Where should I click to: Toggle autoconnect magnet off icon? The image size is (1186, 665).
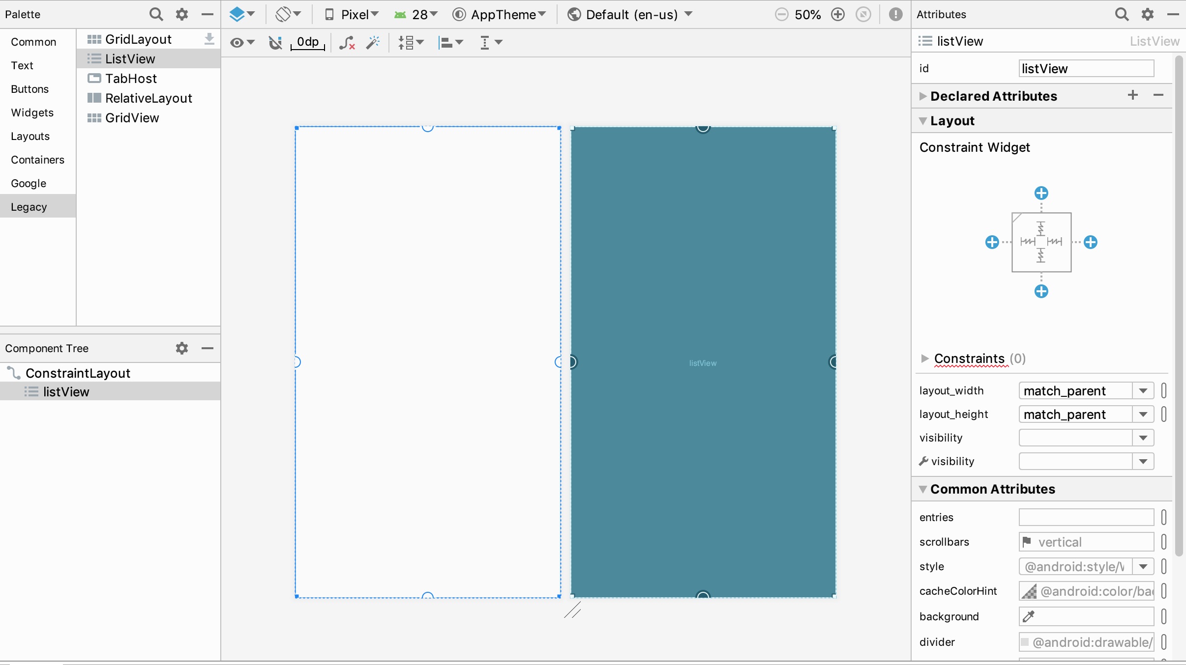pyautogui.click(x=275, y=43)
